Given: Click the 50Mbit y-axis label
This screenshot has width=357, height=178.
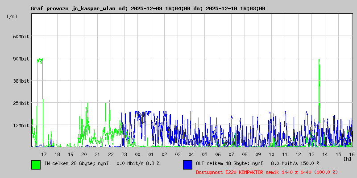Looking at the screenshot, I should point(21,59).
